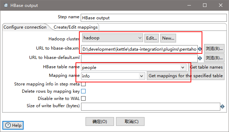
Task: Expand the Mapping name dropdown arrow
Action: [x=141, y=76]
